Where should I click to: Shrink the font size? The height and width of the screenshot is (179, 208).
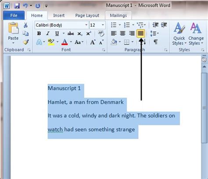(101, 42)
